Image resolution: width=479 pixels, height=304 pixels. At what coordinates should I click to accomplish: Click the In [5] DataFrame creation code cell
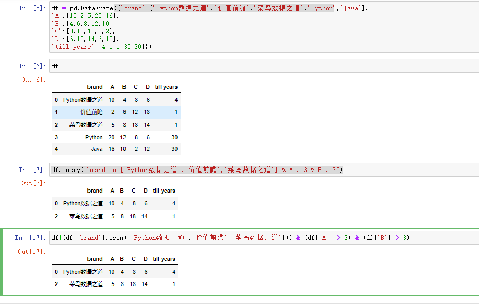click(x=264, y=27)
